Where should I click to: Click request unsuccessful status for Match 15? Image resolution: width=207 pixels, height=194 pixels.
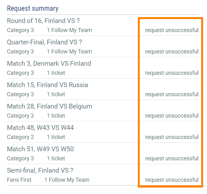point(172,94)
